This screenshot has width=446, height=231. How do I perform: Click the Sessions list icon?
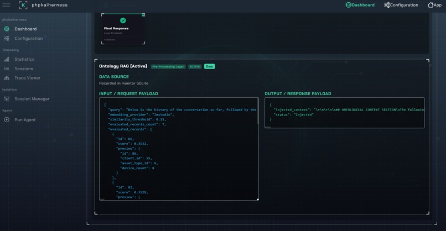coord(7,69)
